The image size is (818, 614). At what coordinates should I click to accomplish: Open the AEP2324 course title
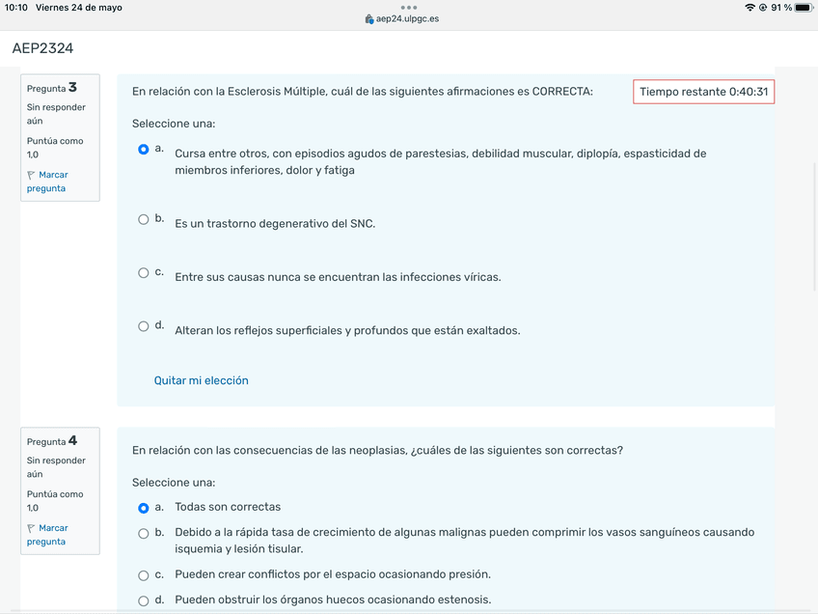tap(42, 48)
